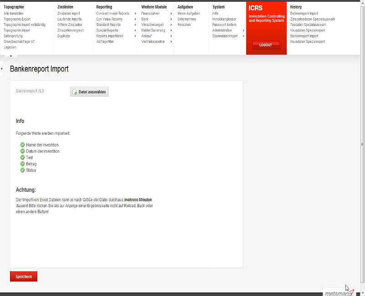Image resolution: width=365 pixels, height=296 pixels.
Task: Click green check icon beside Status
Action: click(x=23, y=170)
